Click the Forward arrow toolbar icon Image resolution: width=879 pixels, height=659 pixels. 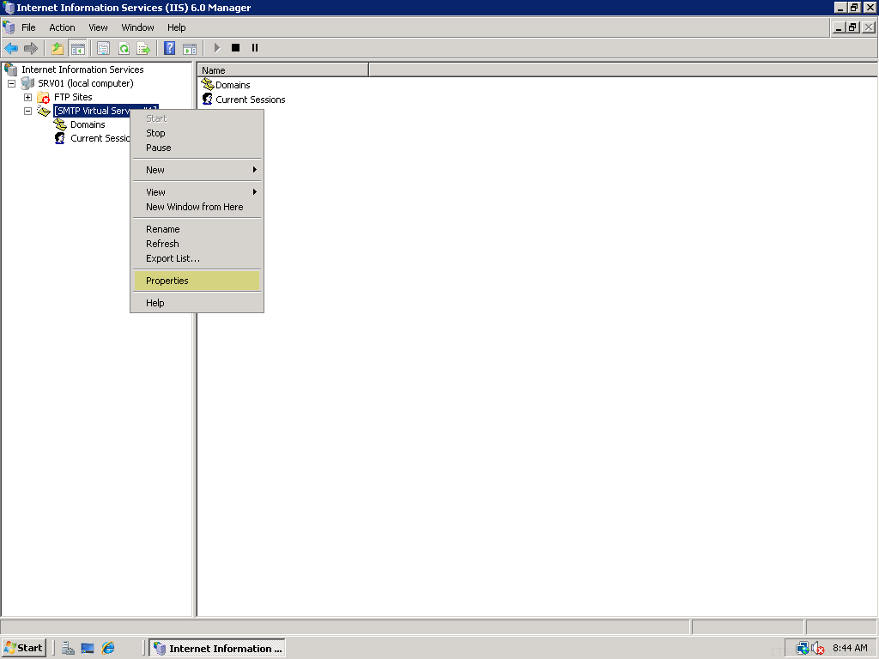[x=31, y=48]
